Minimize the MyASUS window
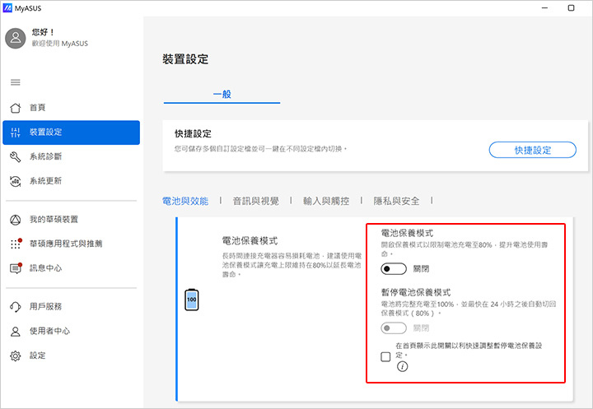The width and height of the screenshot is (593, 409). (544, 8)
